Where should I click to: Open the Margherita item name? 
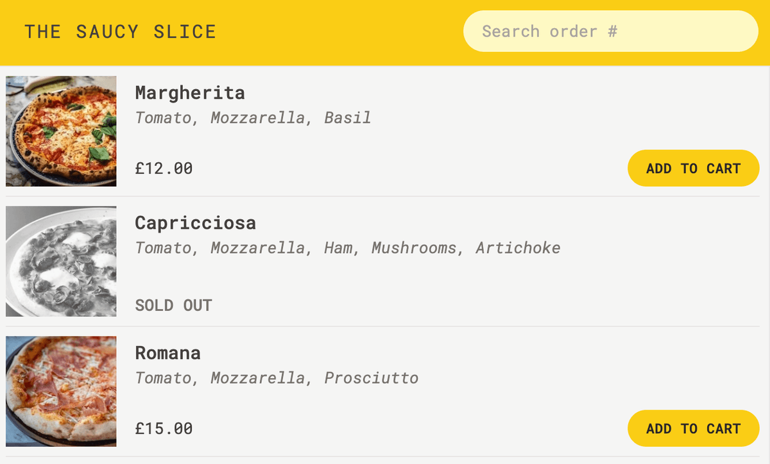[190, 93]
